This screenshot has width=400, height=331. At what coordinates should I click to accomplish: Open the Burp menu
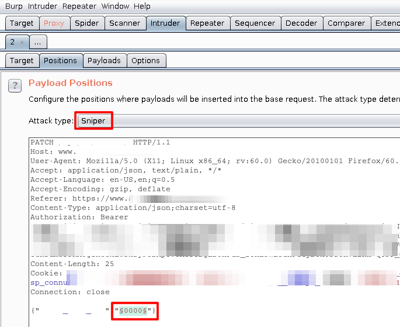click(x=13, y=6)
